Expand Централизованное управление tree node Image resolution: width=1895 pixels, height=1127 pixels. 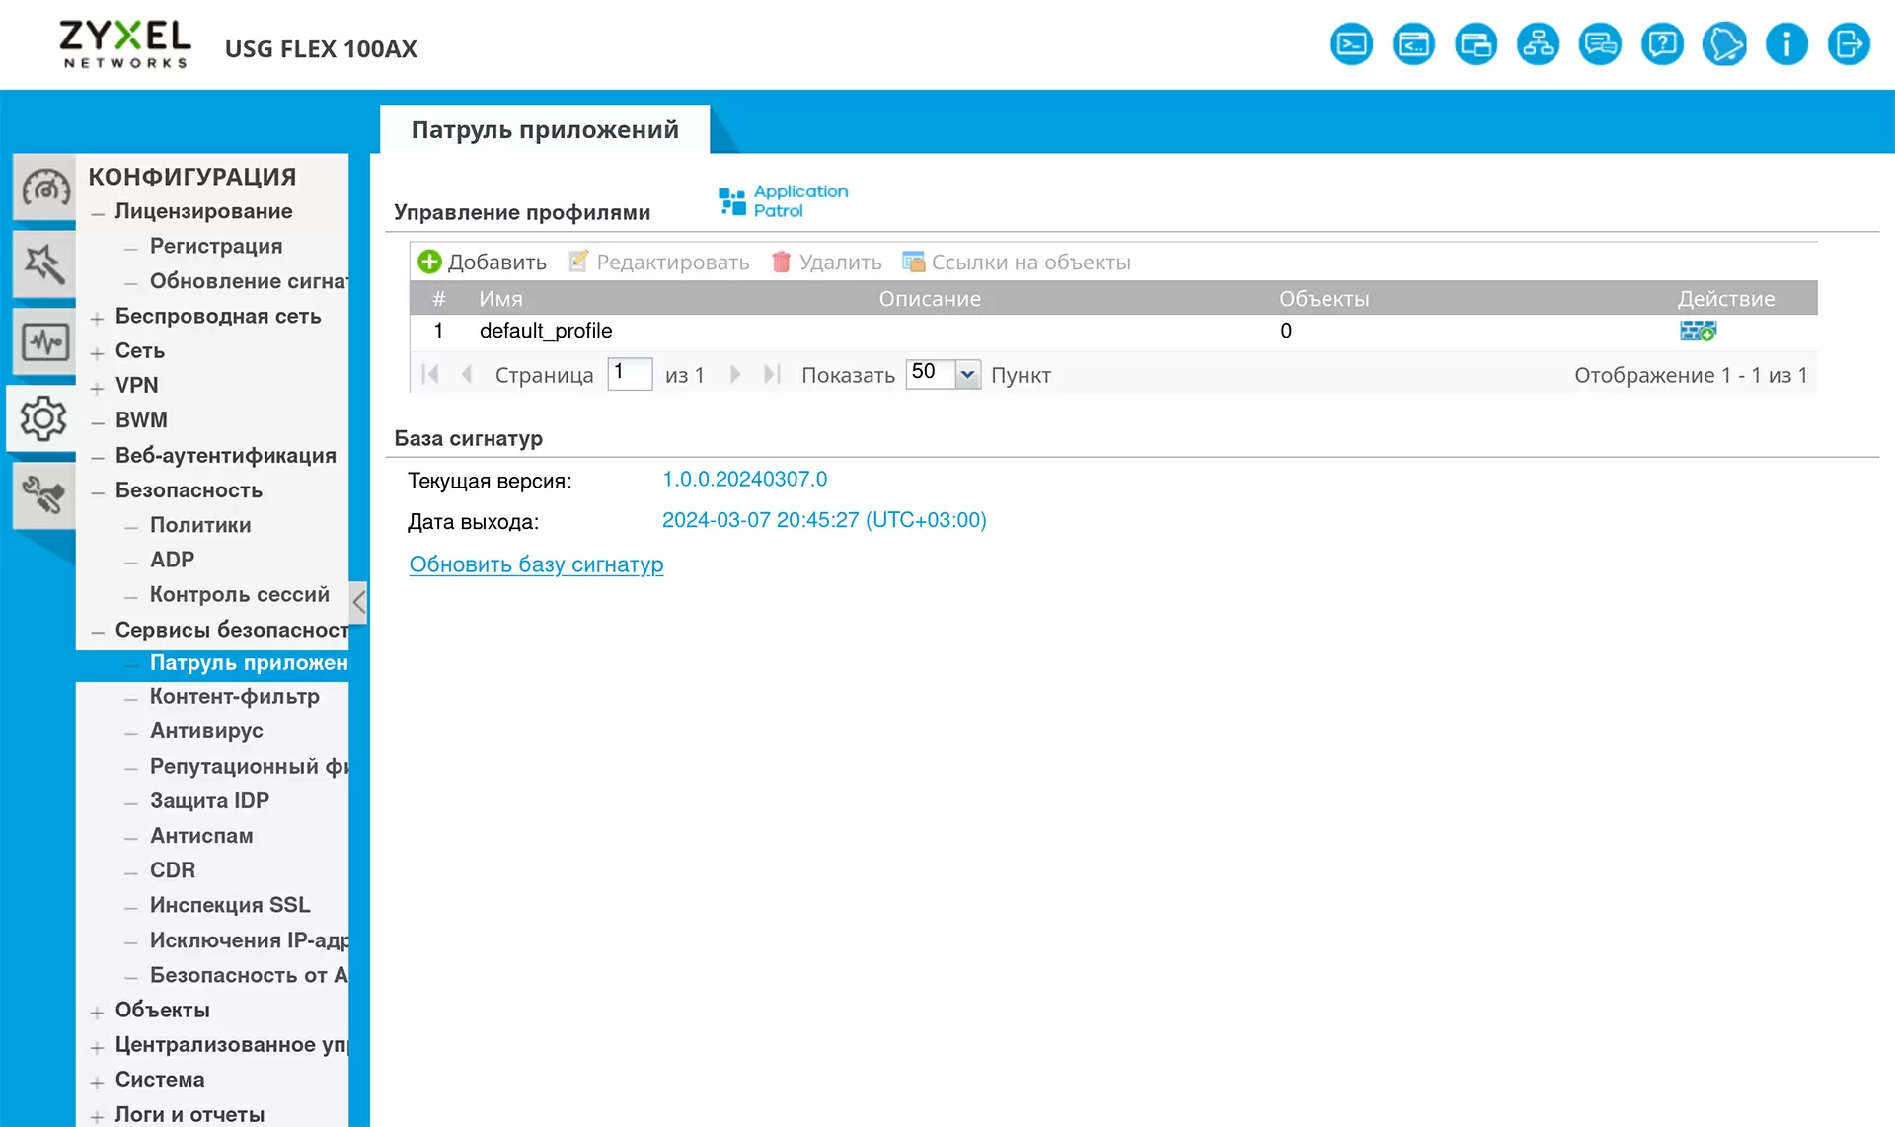(x=98, y=1046)
